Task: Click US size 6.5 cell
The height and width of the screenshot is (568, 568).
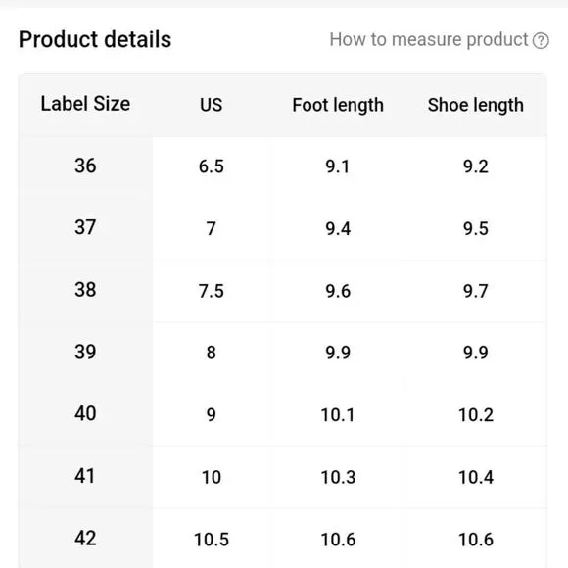Action: [x=212, y=166]
